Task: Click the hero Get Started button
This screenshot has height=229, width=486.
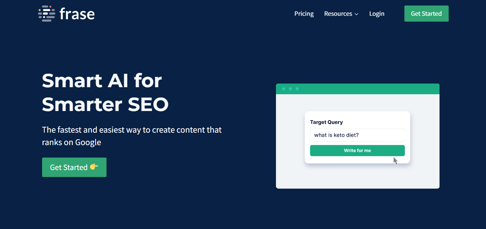Action: pos(74,167)
